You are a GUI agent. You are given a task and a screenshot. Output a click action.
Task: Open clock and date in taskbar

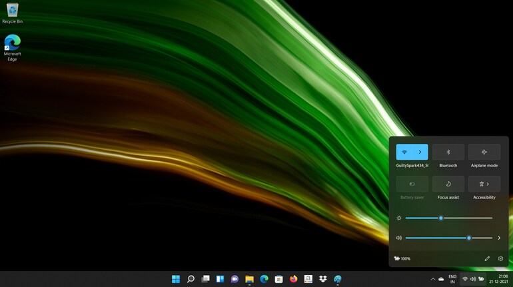(502, 279)
